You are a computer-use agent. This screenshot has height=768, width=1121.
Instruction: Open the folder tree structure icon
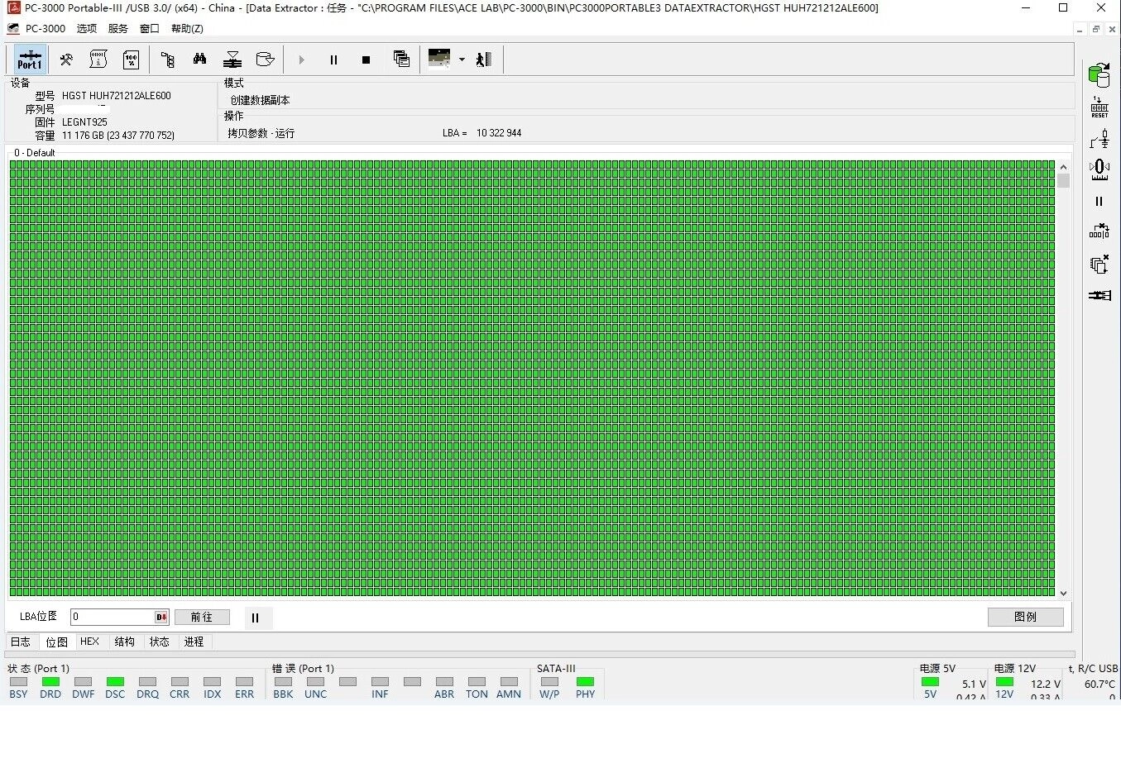click(167, 60)
